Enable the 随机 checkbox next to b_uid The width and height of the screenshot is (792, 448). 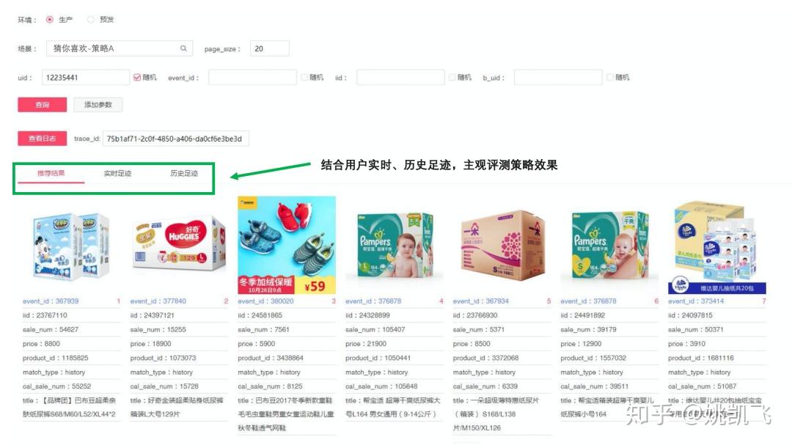[610, 77]
